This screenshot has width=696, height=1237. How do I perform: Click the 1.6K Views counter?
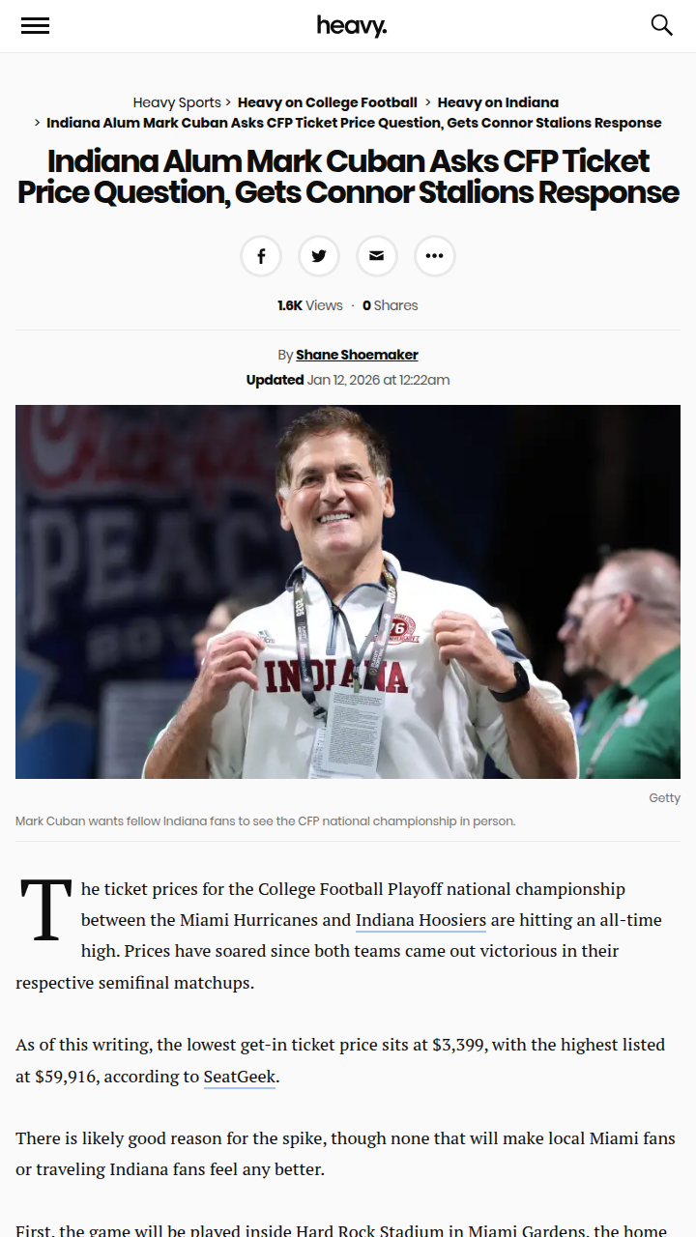309,305
